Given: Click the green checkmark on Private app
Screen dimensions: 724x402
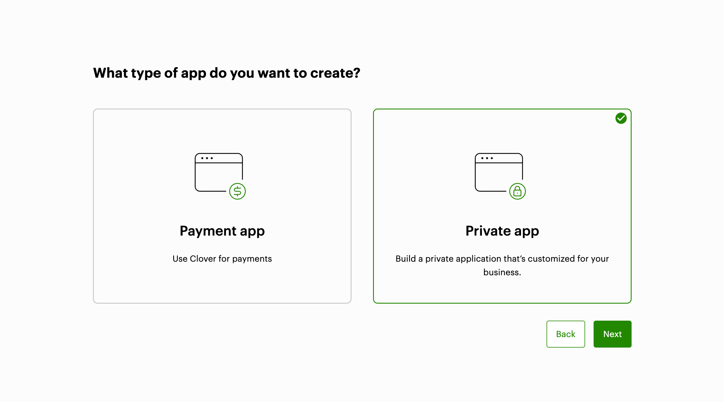Looking at the screenshot, I should pyautogui.click(x=621, y=118).
